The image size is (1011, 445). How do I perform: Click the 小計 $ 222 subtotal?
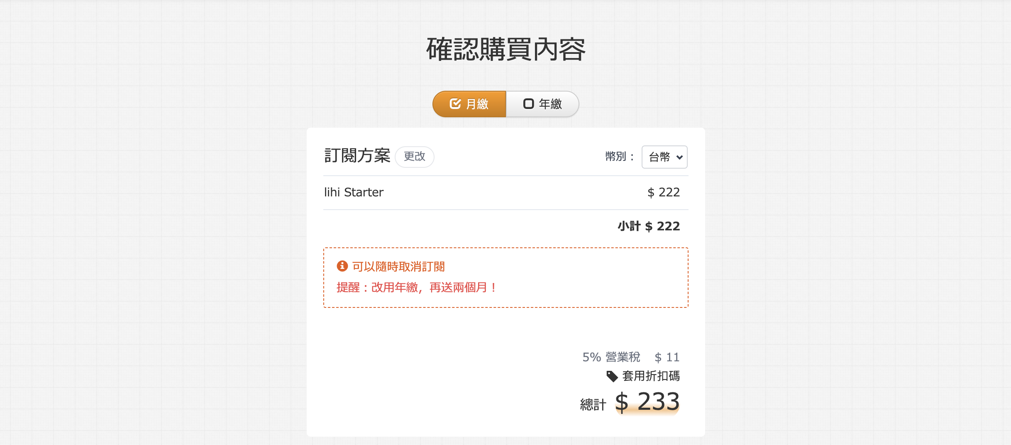649,226
